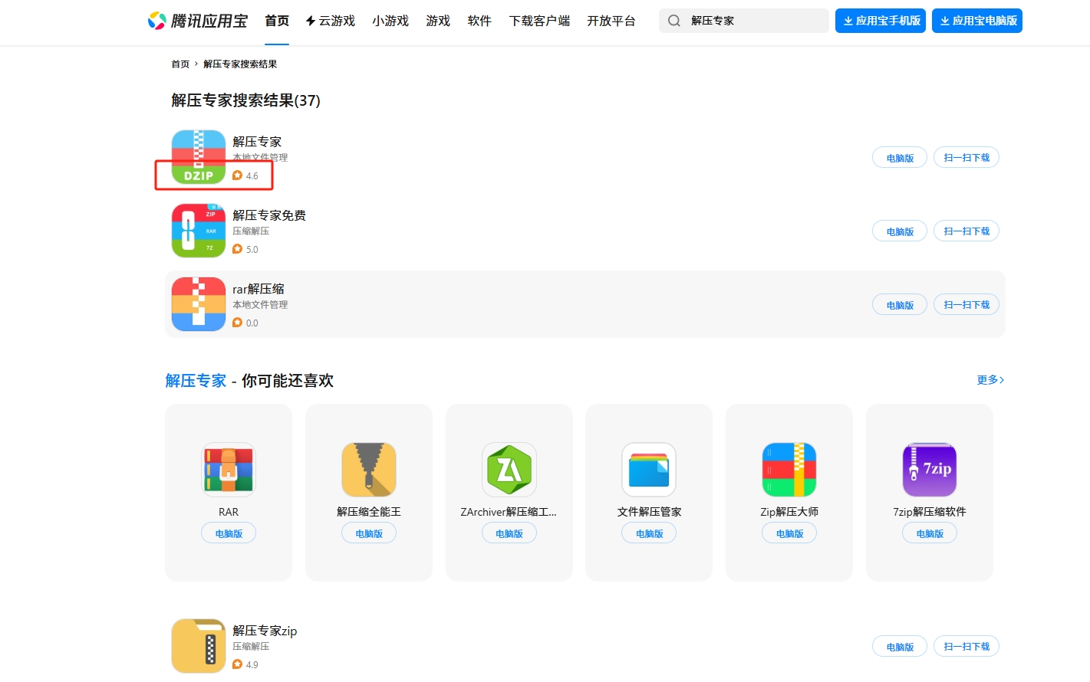This screenshot has width=1090, height=682.
Task: Click 解压专家搜索结果 breadcrumb text
Action: pyautogui.click(x=240, y=64)
